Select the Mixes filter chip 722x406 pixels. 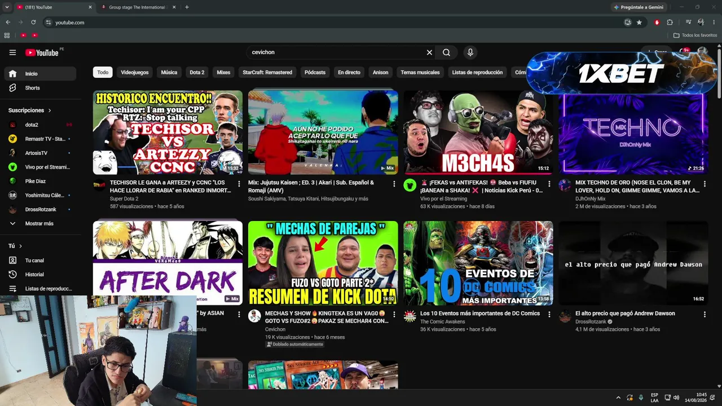[x=223, y=72]
